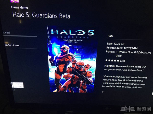The image size is (153, 114).
Task: Click the partially visible icon at right edge
Action: coord(152,93)
